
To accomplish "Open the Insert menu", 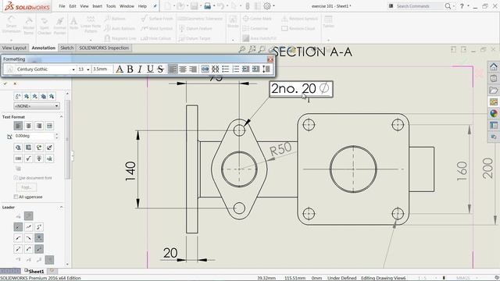I will [97, 6].
